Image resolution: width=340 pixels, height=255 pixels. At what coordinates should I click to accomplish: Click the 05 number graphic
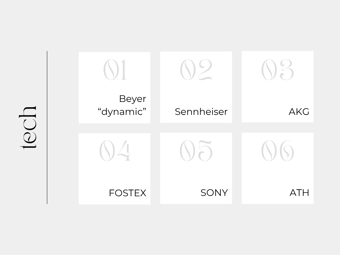click(196, 151)
